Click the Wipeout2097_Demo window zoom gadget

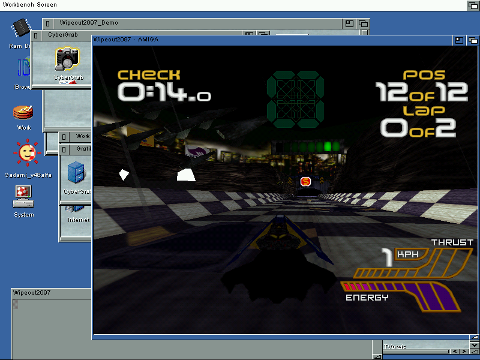pyautogui.click(x=349, y=23)
